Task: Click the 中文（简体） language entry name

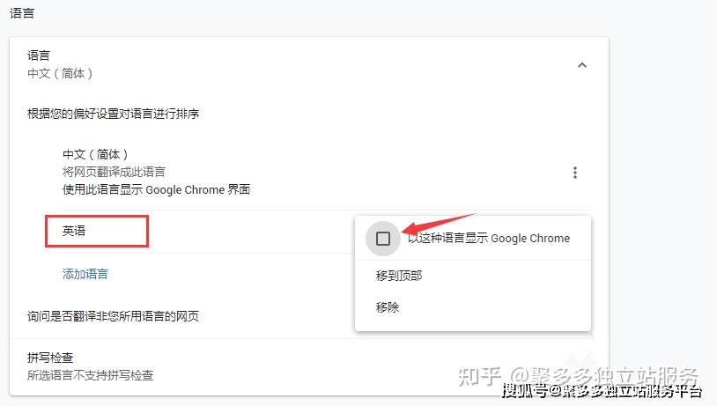Action: (95, 154)
